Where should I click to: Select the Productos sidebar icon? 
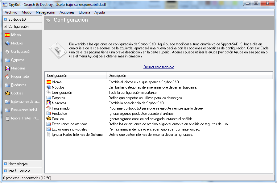(8, 85)
